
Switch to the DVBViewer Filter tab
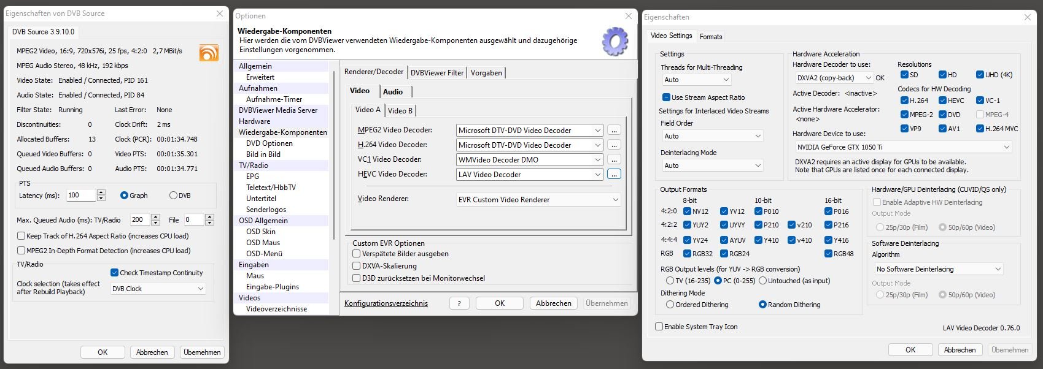point(437,73)
